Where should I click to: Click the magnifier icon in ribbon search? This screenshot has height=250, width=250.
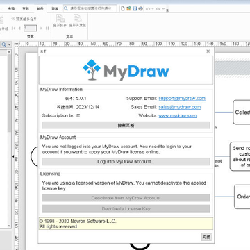pos(66,8)
